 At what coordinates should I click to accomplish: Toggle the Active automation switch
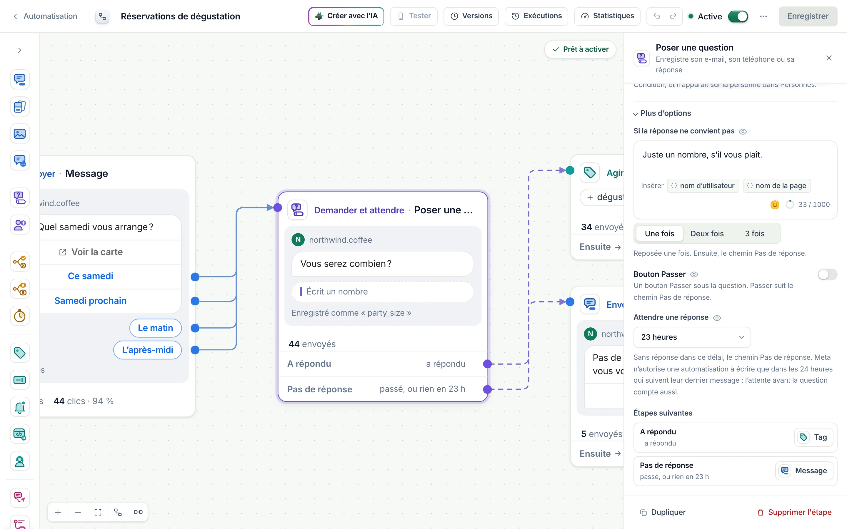(x=738, y=16)
